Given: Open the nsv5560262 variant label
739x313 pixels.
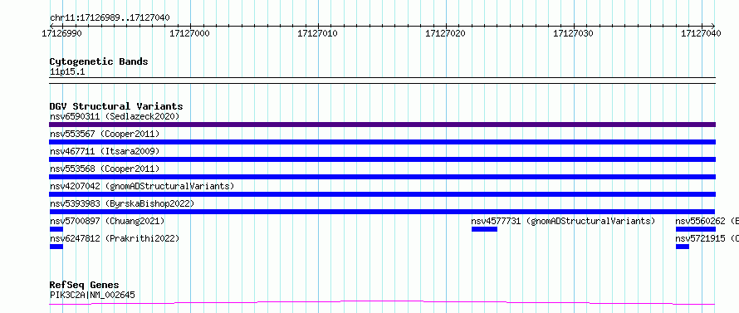Looking at the screenshot, I should 707,221.
